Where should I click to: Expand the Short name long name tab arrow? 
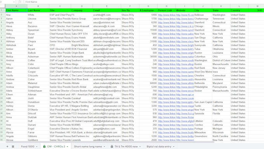click(x=104, y=147)
